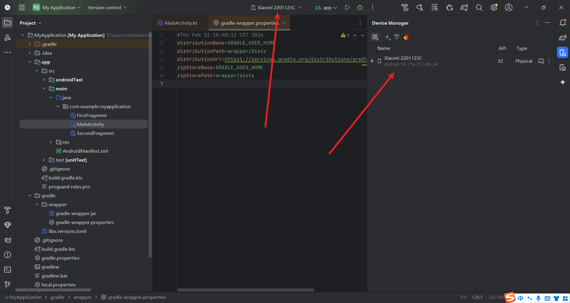Click the project tree vertical scrollbar
570x303 pixels.
coord(150,144)
